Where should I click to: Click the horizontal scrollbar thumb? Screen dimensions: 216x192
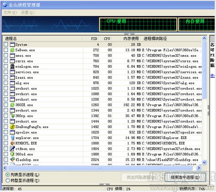[x=100, y=168]
